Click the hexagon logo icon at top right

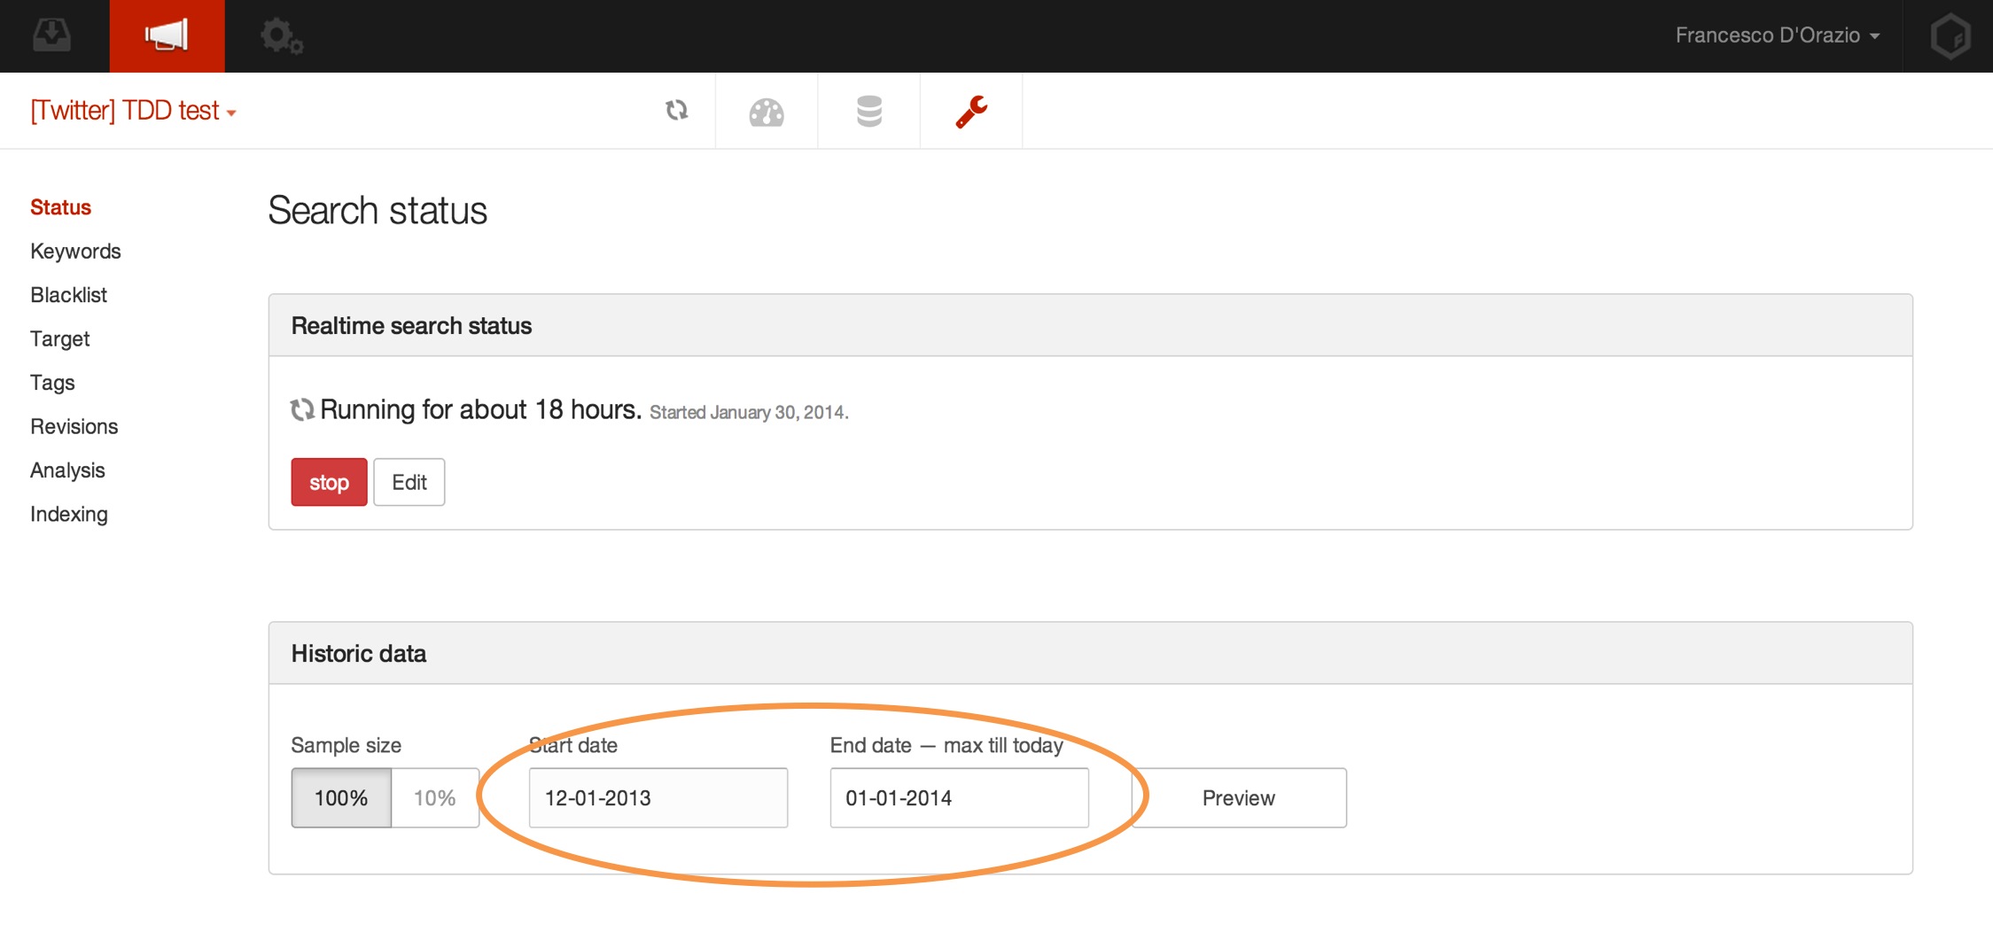tap(1950, 36)
